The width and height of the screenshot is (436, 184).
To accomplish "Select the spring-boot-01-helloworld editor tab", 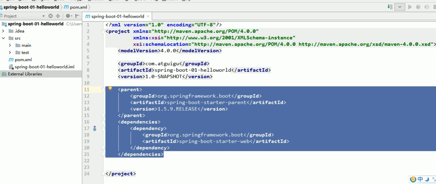I will point(117,16).
